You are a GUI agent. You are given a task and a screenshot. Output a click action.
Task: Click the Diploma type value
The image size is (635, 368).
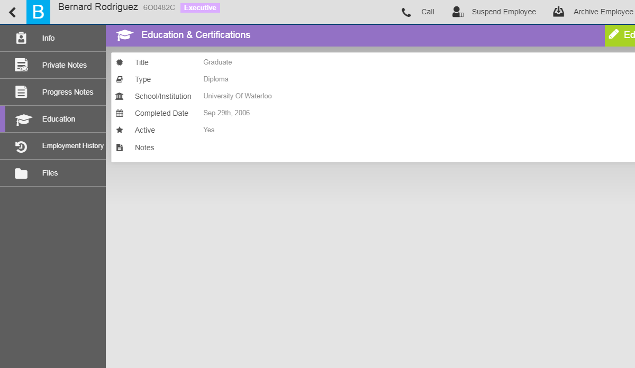tap(216, 79)
